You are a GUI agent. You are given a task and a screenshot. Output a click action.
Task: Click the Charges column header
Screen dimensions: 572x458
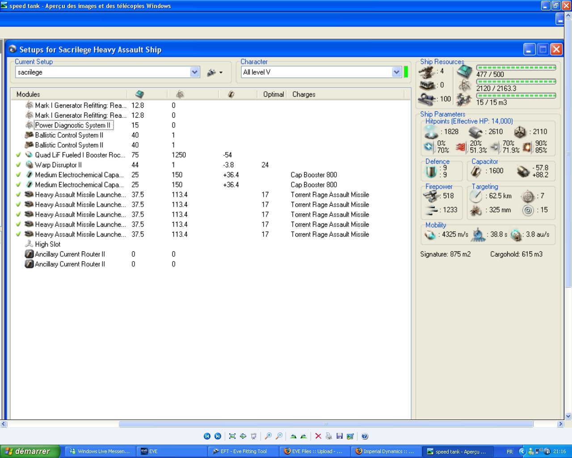(346, 94)
